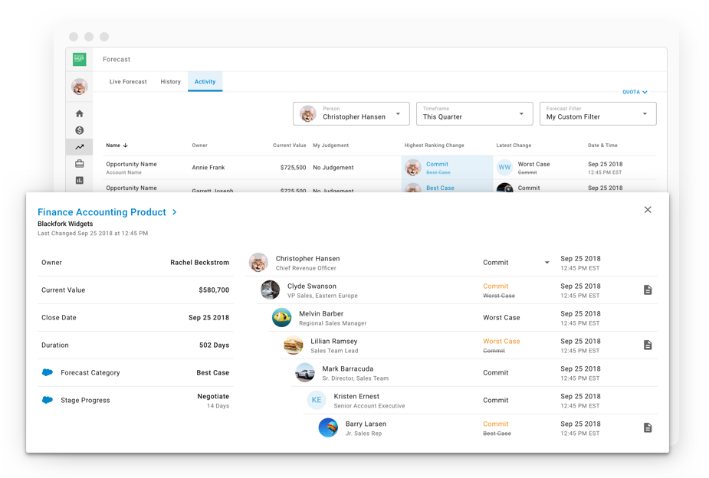Click the Best Case link in Garrett Joseph row
Viewport: 709px width, 478px height.
tap(440, 188)
